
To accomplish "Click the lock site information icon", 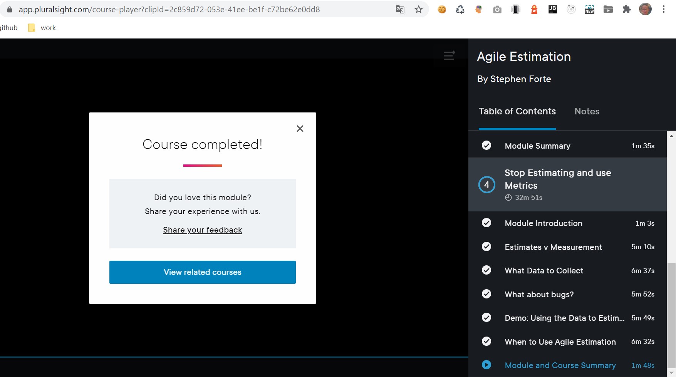I will [10, 10].
